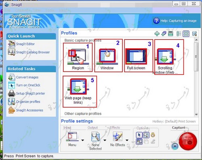Open the SnagIt Editor link
202x160 pixels.
[25, 44]
